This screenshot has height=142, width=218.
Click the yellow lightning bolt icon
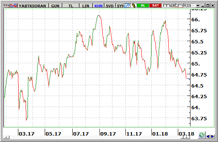[134, 6]
